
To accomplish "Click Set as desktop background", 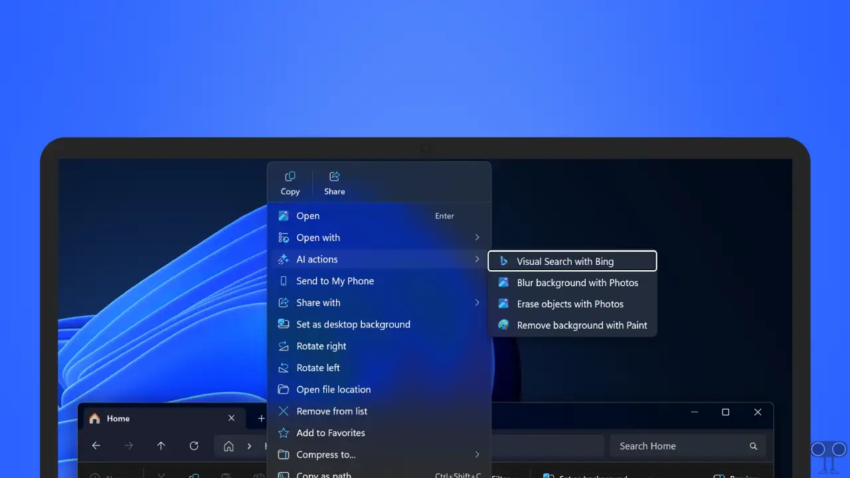I will point(353,324).
